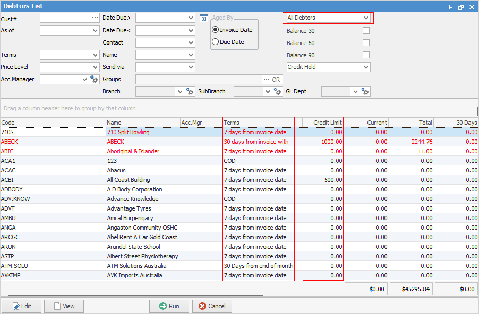Open the Groups ellipsis lookup
479x314 pixels.
(x=267, y=80)
